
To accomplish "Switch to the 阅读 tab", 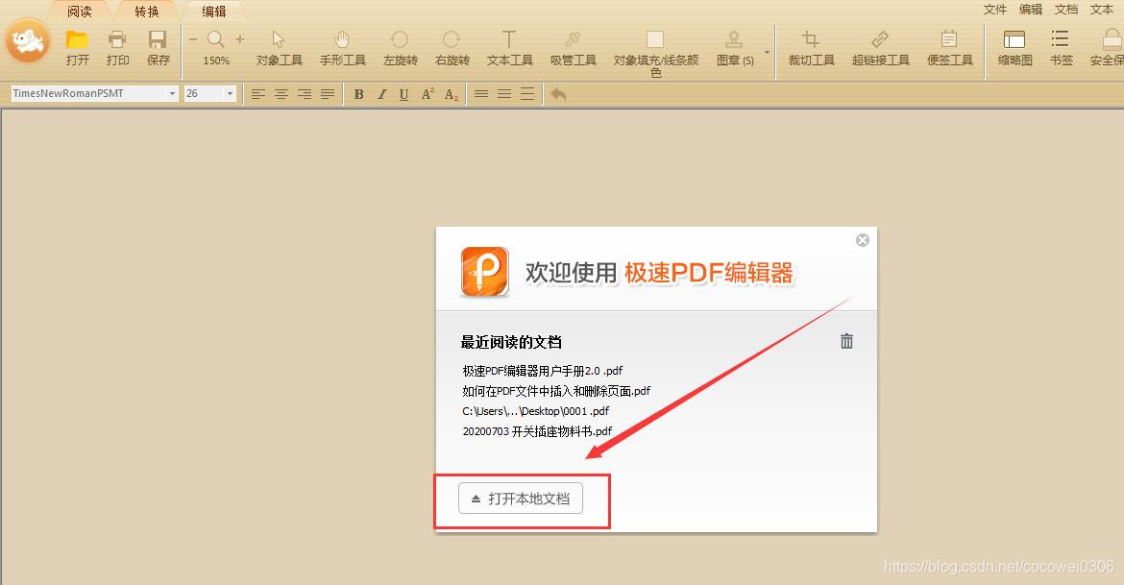I will coord(80,12).
